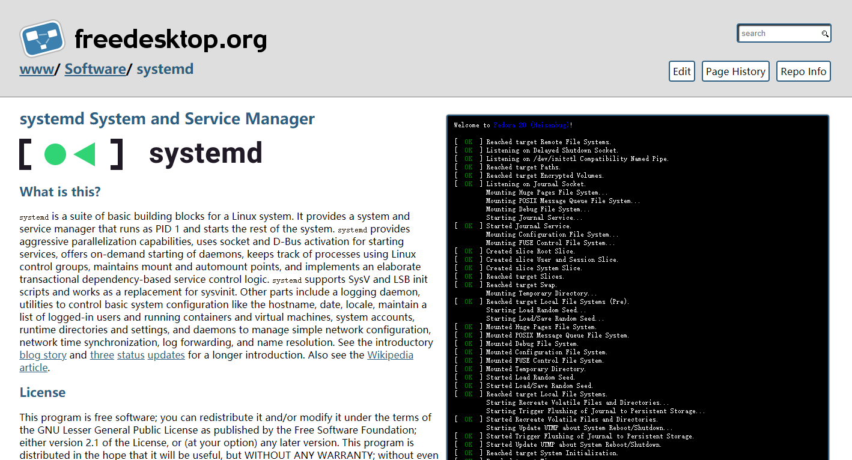Click 'Welcome to Fedora 20' console line
This screenshot has height=460, width=852.
tap(513, 126)
